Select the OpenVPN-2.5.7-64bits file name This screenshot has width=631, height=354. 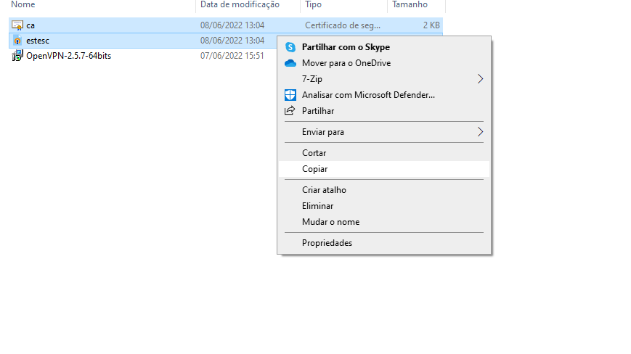69,56
